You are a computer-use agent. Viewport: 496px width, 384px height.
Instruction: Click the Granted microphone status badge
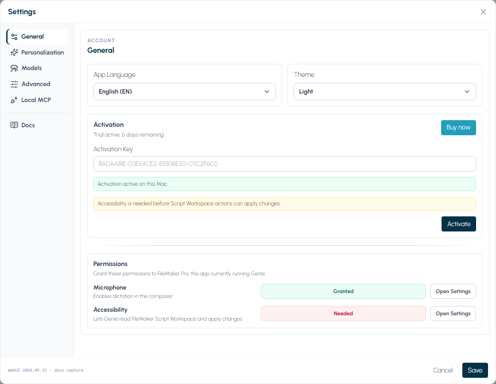click(343, 291)
